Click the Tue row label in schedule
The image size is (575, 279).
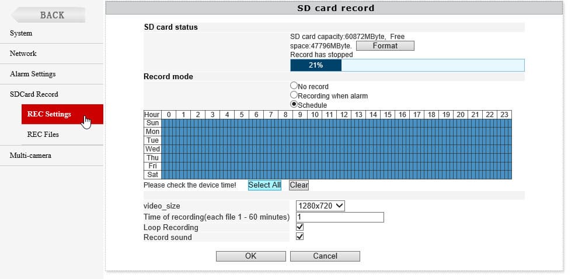coord(152,140)
